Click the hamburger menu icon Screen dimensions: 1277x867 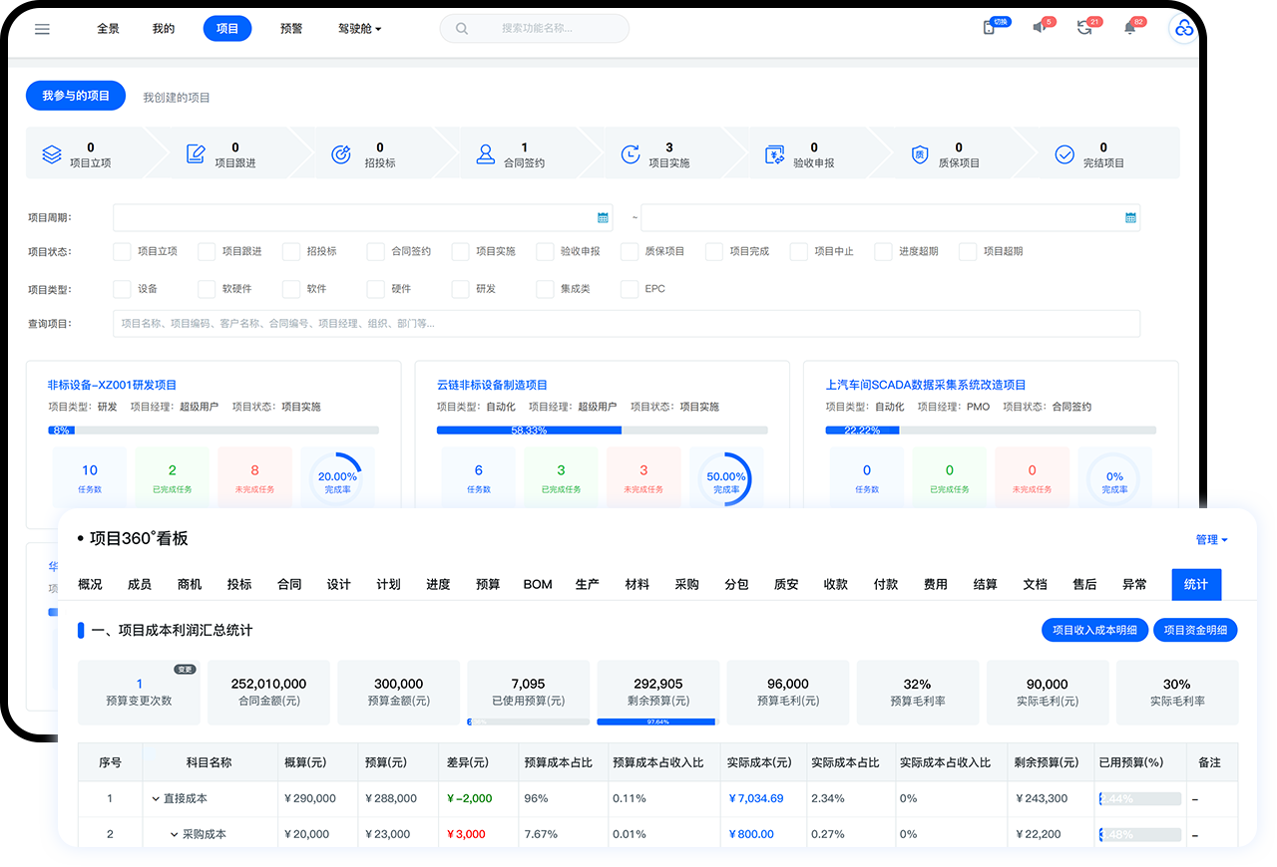42,29
